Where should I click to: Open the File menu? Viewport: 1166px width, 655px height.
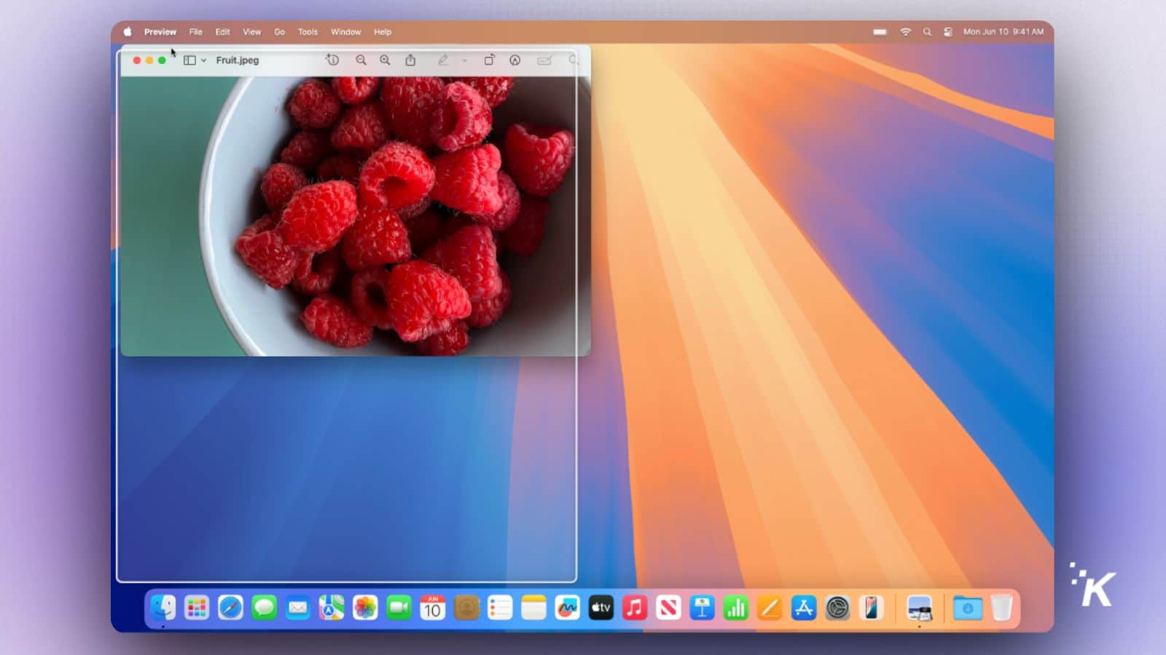coord(196,32)
